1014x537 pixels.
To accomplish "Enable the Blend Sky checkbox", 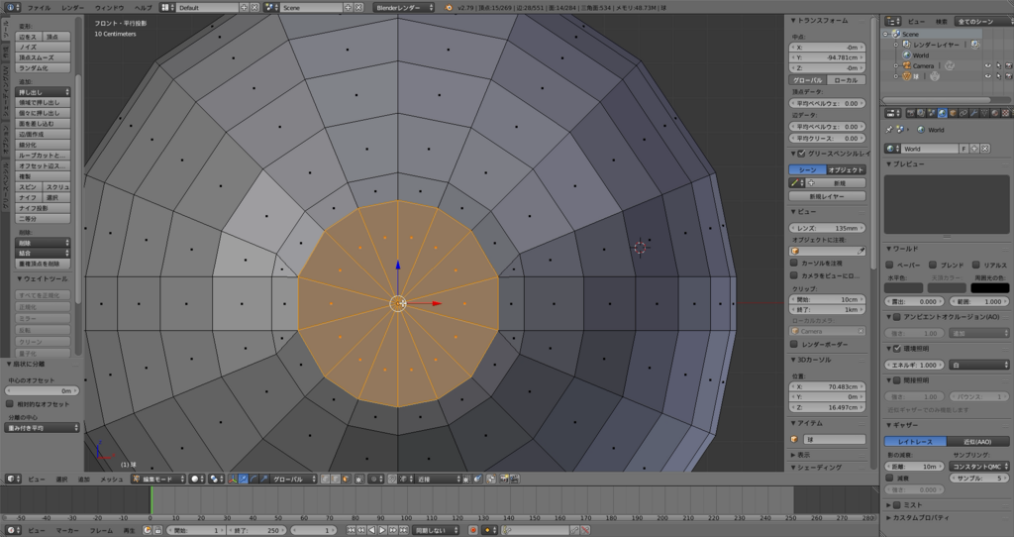I will [x=933, y=265].
